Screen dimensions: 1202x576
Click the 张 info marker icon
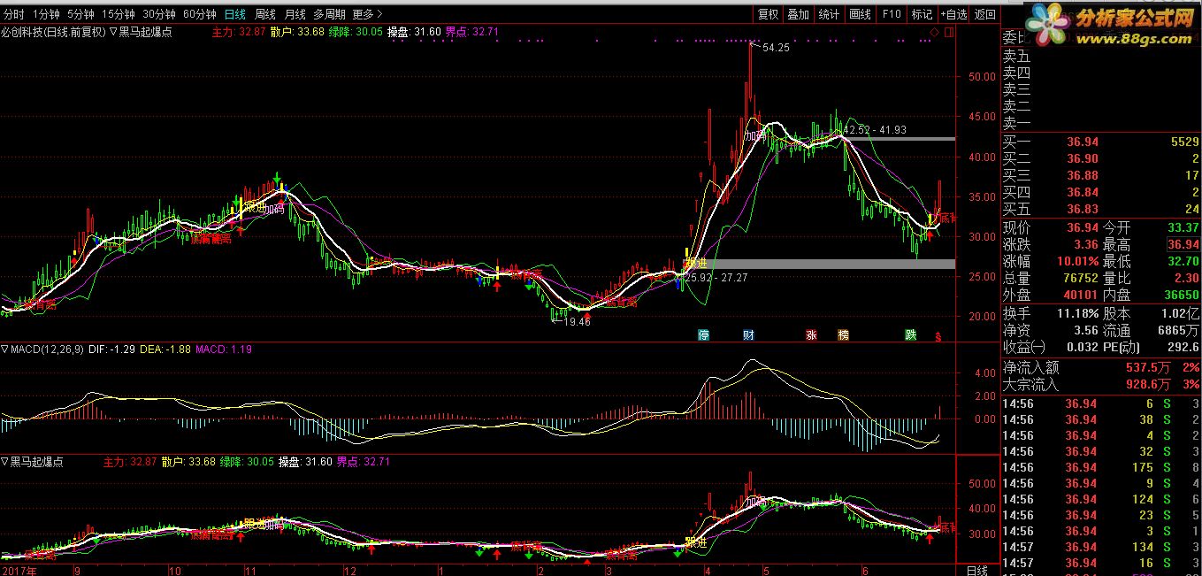click(x=811, y=335)
